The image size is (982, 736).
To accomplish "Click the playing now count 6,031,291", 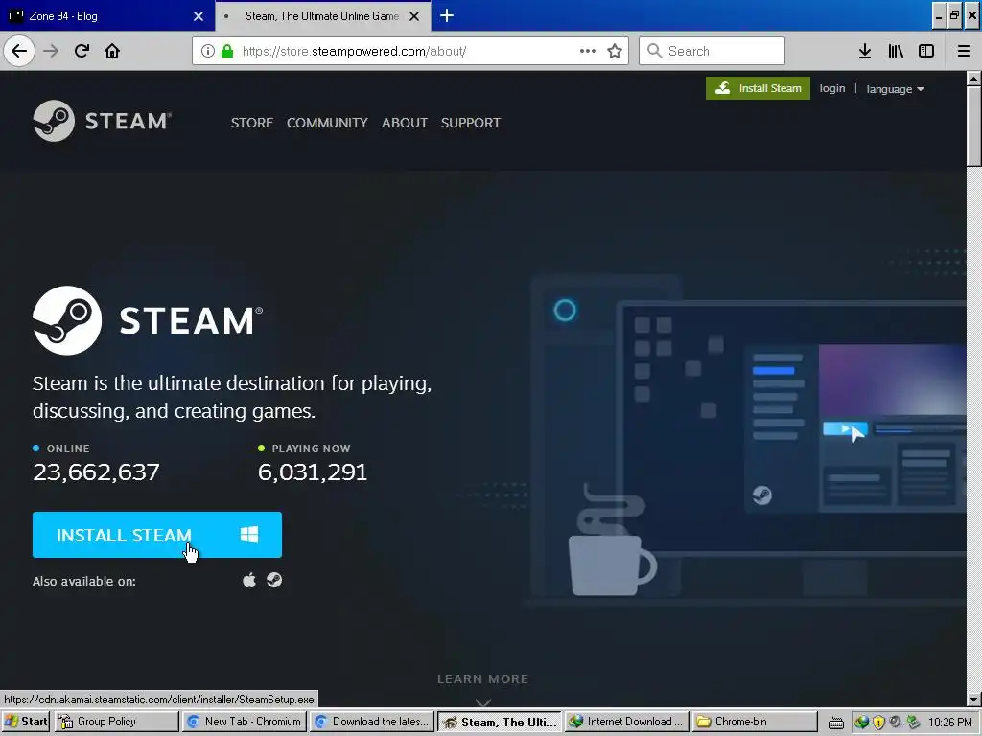I will 313,471.
